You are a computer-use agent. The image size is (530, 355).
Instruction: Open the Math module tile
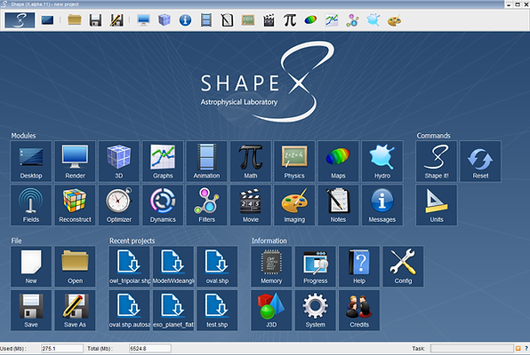coord(251,162)
